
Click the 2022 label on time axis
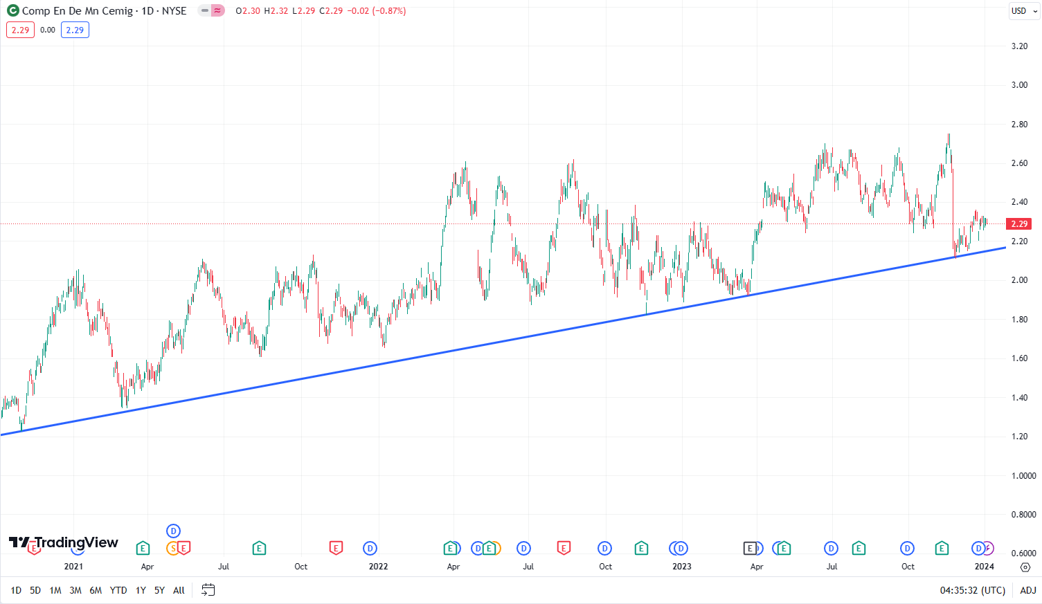click(x=378, y=567)
